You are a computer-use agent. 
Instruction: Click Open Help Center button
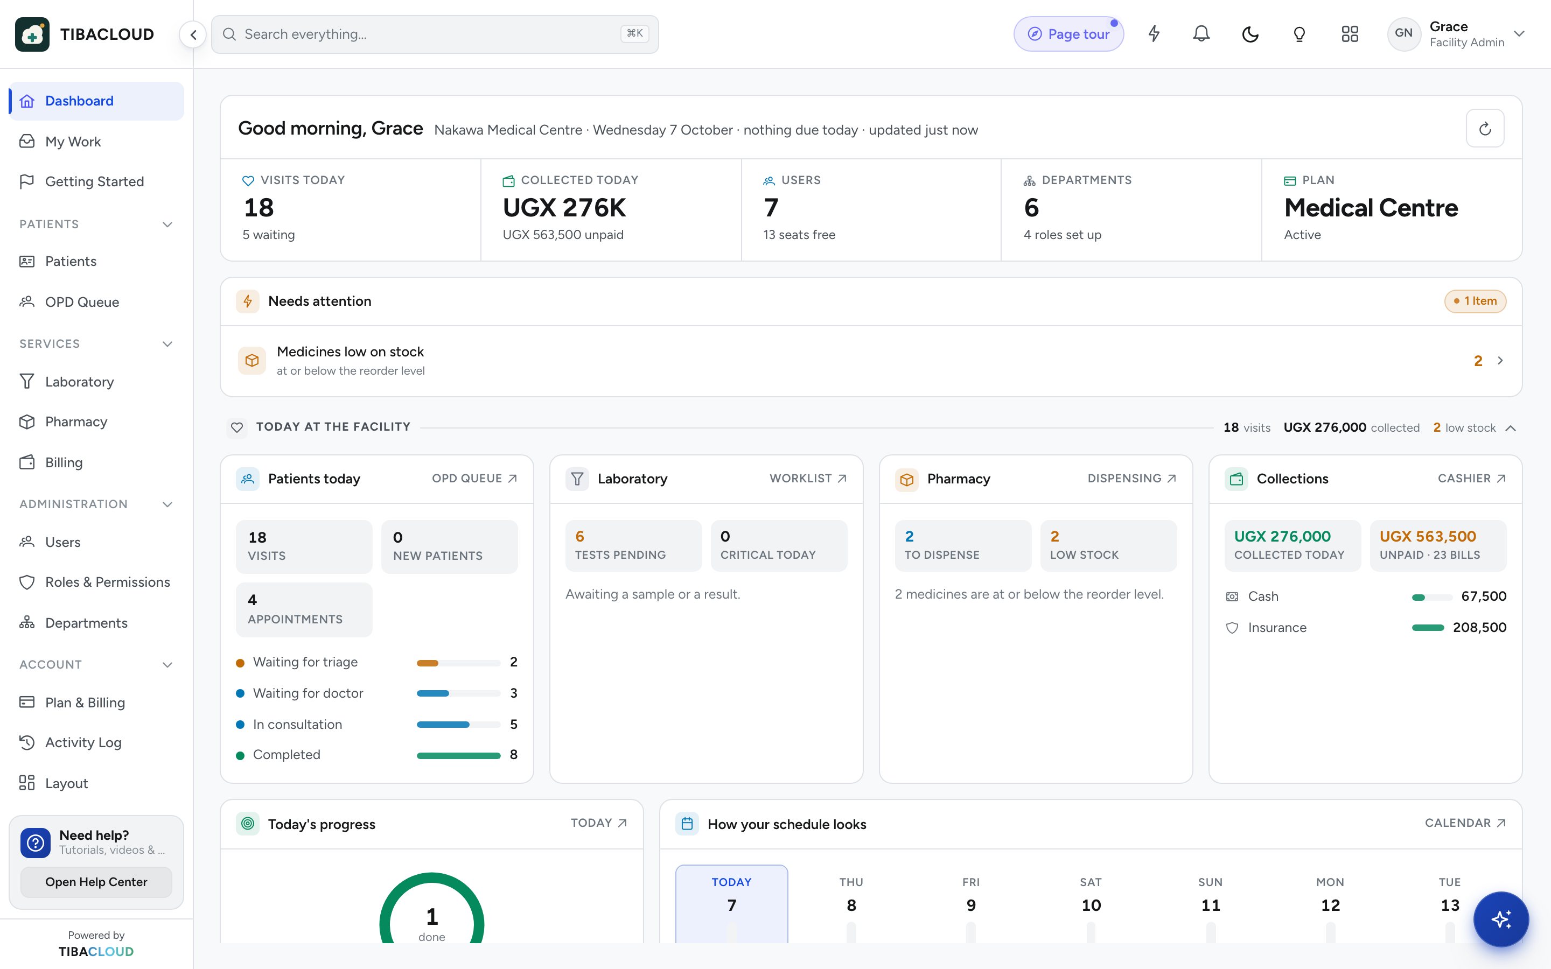(x=96, y=882)
